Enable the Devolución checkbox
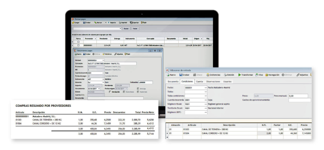This screenshot has height=150, width=324. [x=110, y=92]
